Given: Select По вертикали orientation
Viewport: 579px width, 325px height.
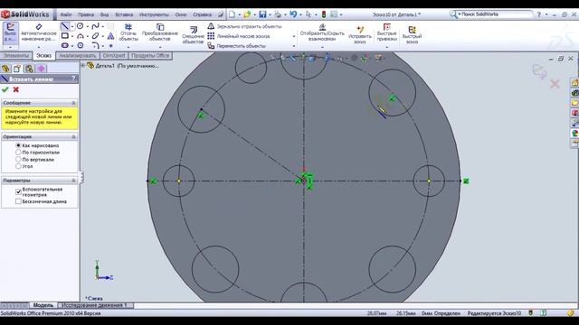Looking at the screenshot, I should 18,160.
